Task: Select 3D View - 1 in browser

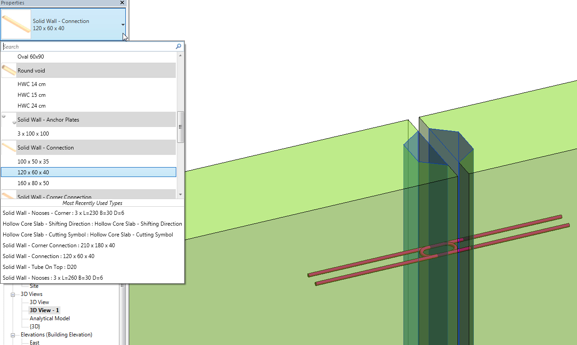Action: 44,310
